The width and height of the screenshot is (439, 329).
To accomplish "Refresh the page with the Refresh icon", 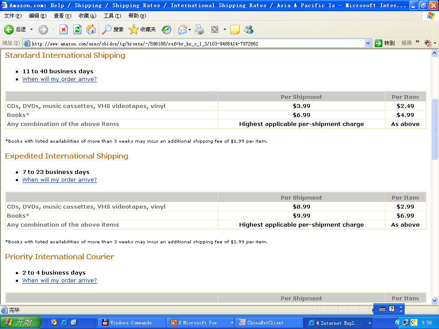I will (77, 30).
